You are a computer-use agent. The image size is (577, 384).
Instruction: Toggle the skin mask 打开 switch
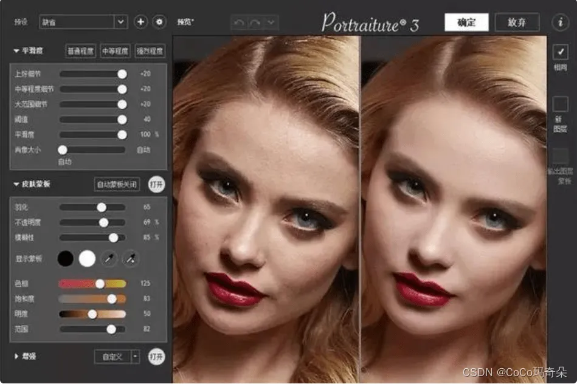[156, 184]
